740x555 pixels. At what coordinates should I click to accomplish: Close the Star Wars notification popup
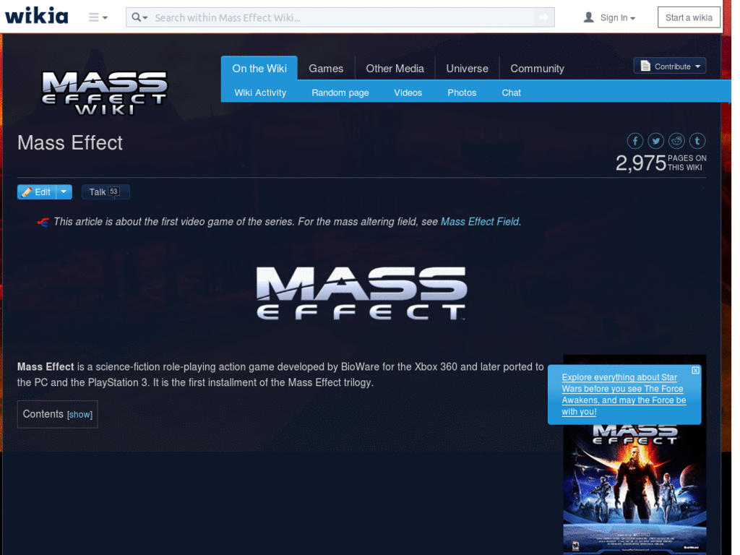[x=695, y=371]
